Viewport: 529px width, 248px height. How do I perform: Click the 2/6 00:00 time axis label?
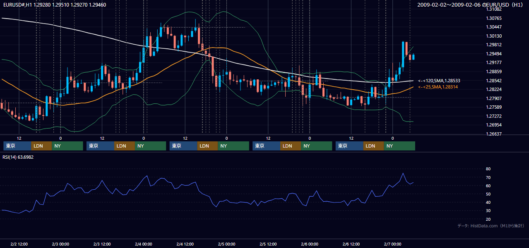310,244
